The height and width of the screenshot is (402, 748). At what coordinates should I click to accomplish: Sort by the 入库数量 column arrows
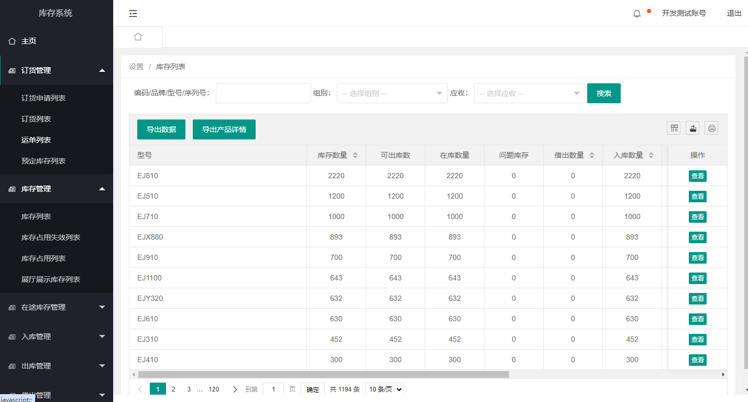coord(651,155)
